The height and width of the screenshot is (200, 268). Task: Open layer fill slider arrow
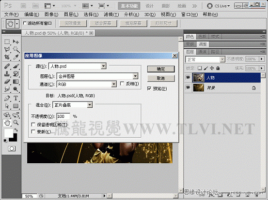[x=262, y=68]
